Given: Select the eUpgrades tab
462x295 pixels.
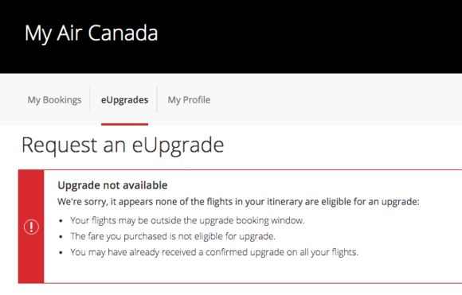Looking at the screenshot, I should 124,100.
